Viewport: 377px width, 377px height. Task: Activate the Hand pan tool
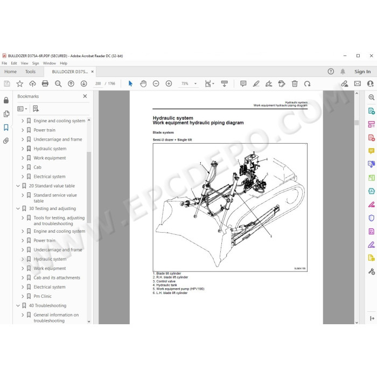tap(143, 83)
